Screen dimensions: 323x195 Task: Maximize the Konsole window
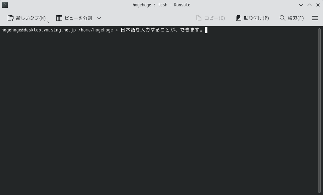(x=310, y=5)
